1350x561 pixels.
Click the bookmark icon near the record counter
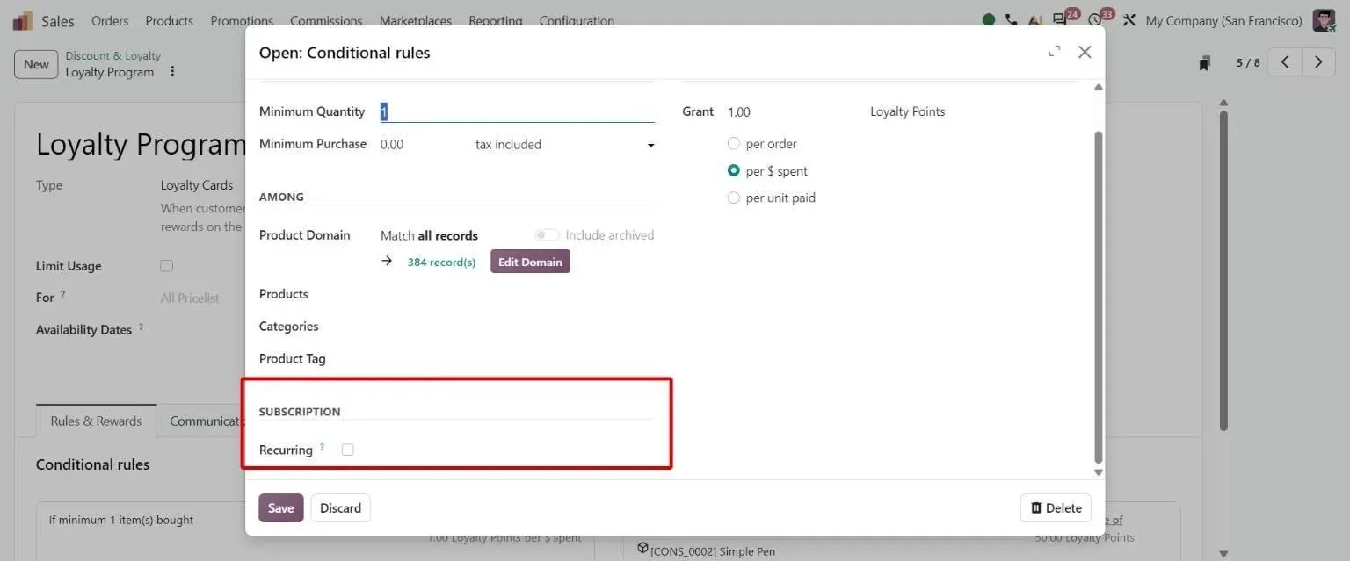point(1205,63)
